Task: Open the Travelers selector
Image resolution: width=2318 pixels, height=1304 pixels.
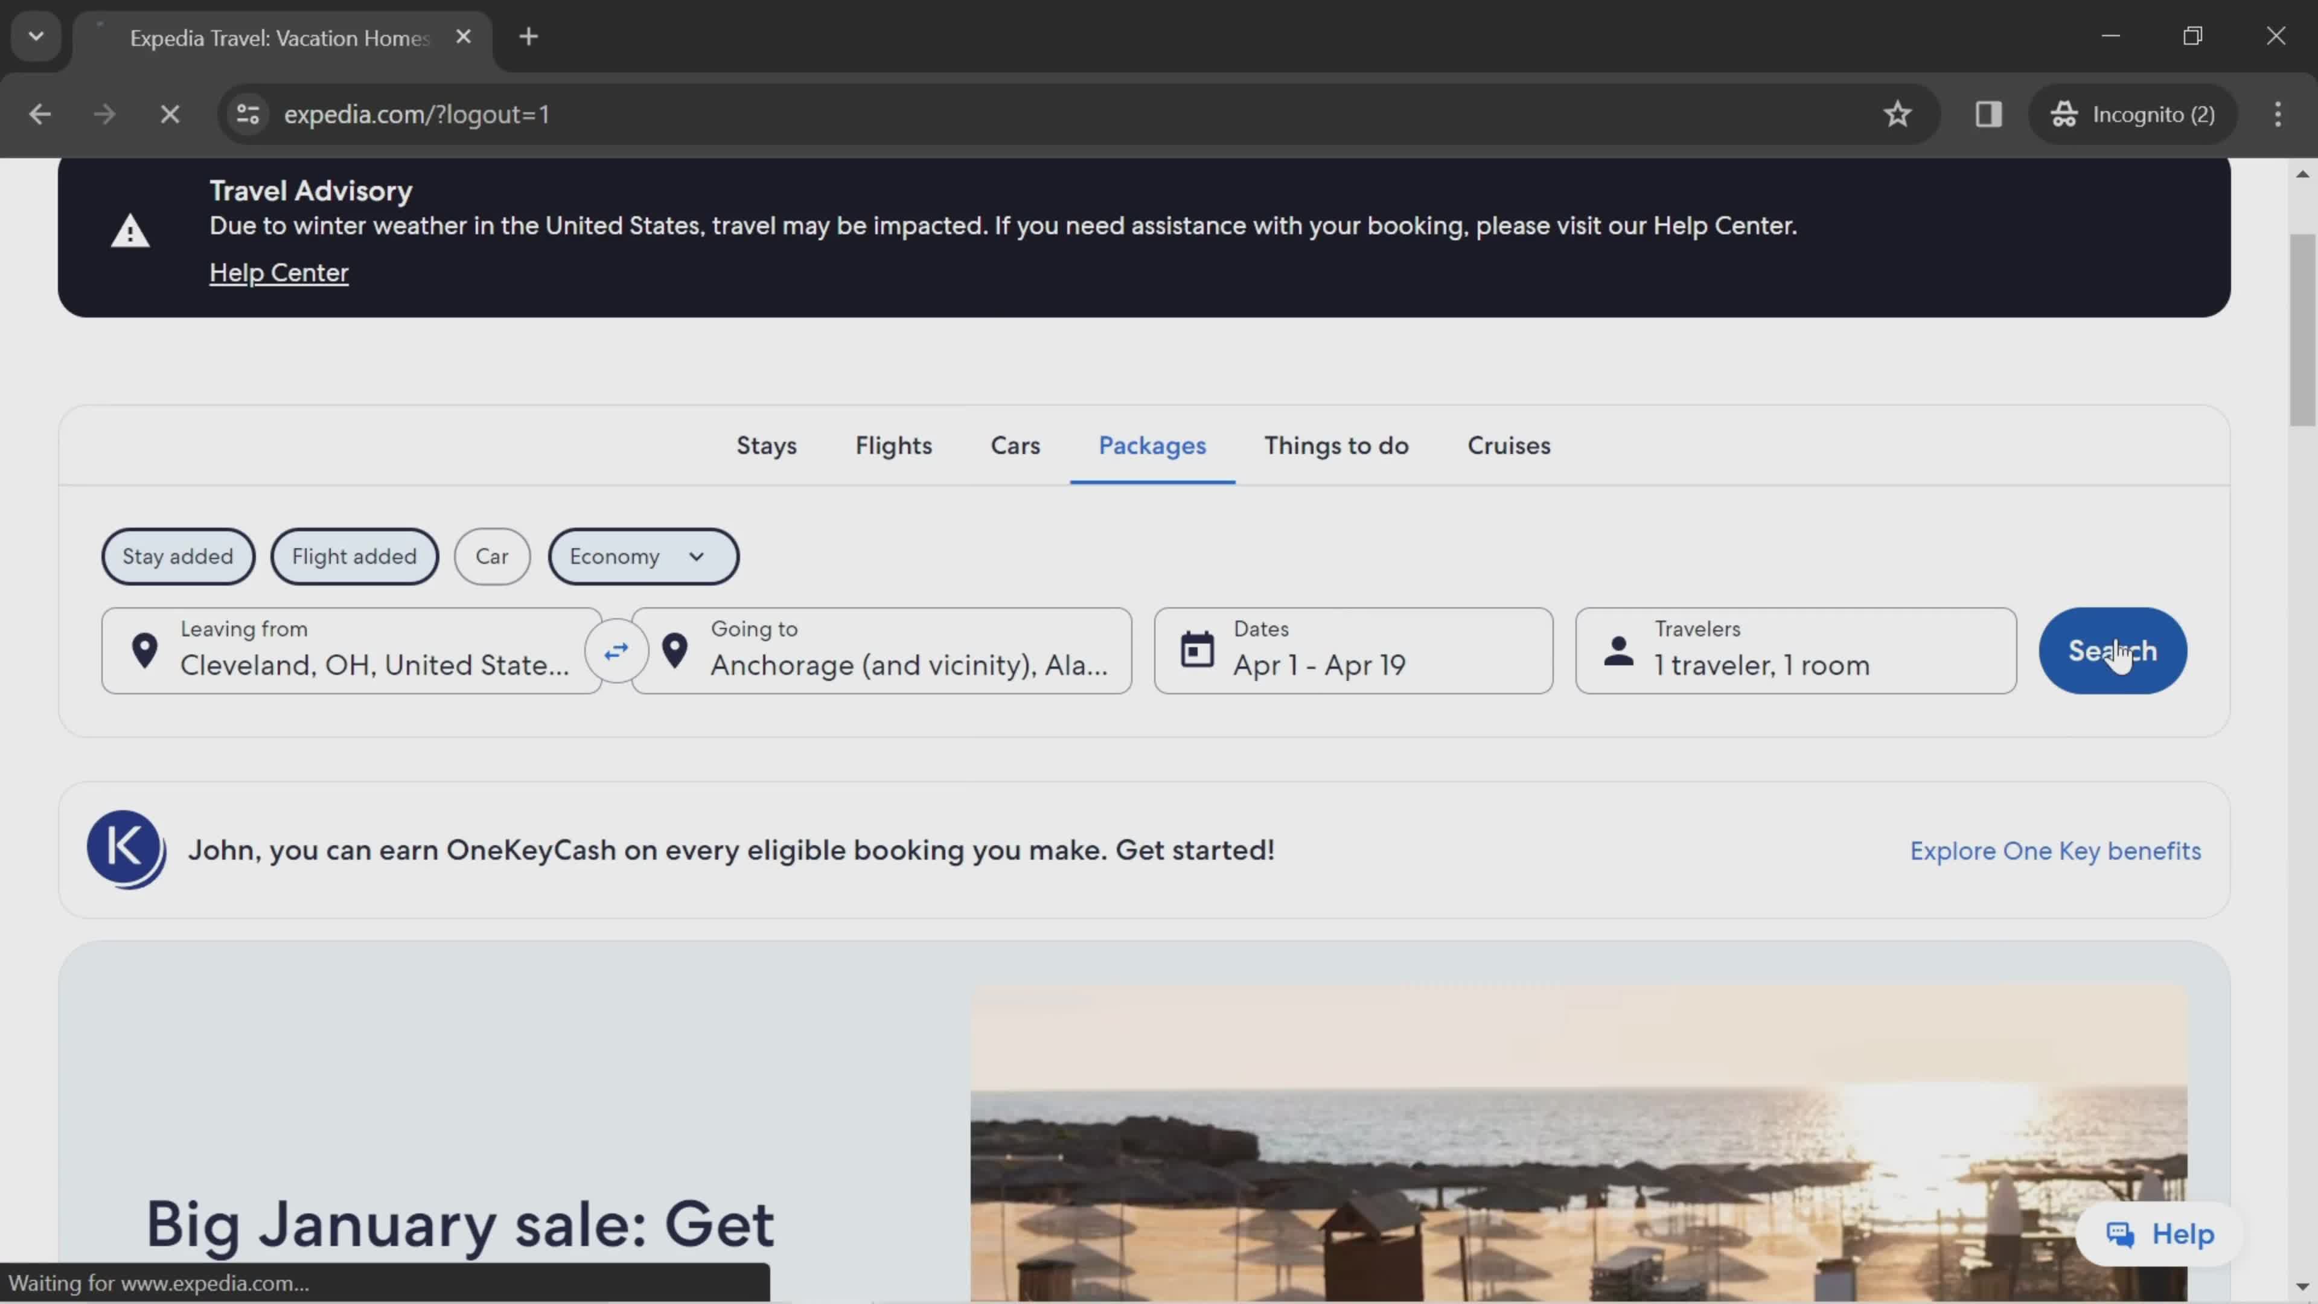Action: tap(1796, 651)
